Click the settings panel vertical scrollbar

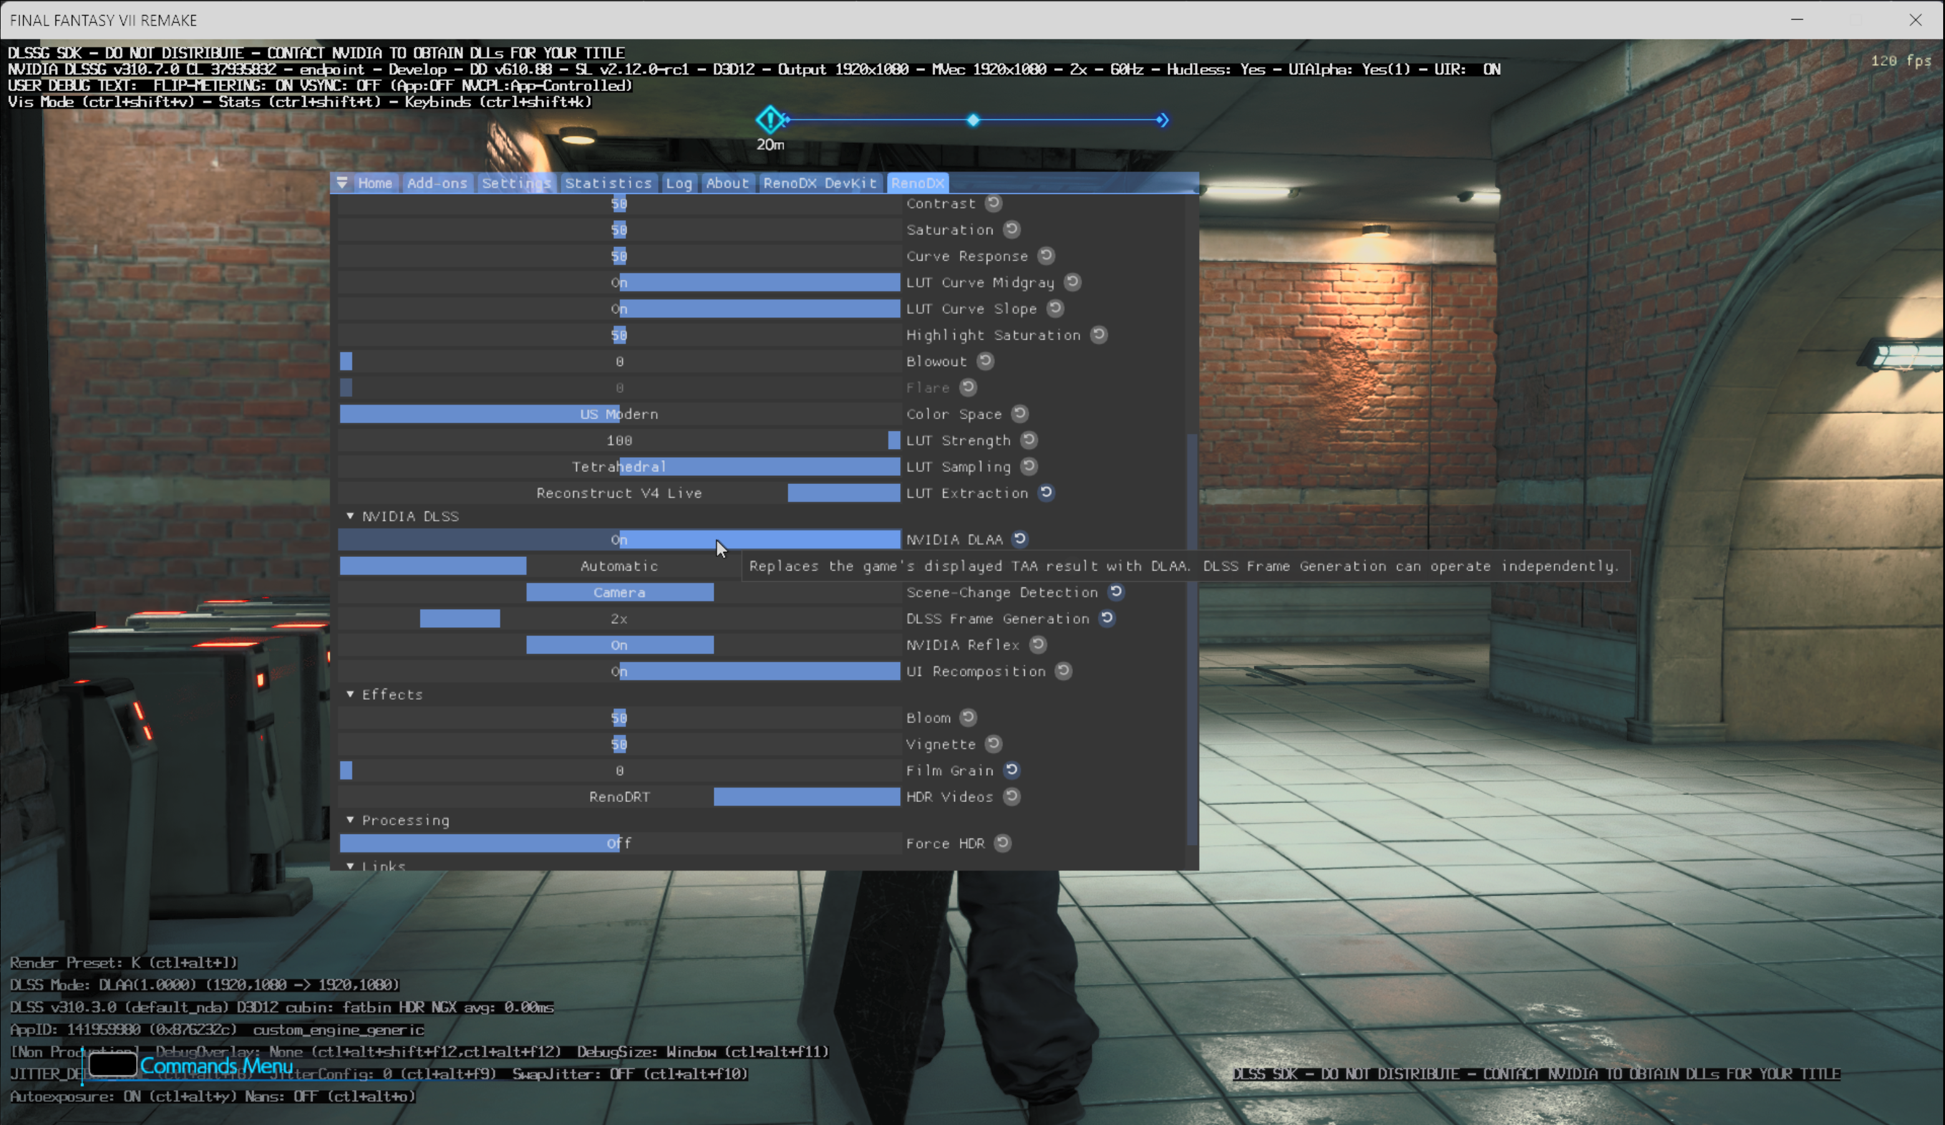coord(1191,640)
